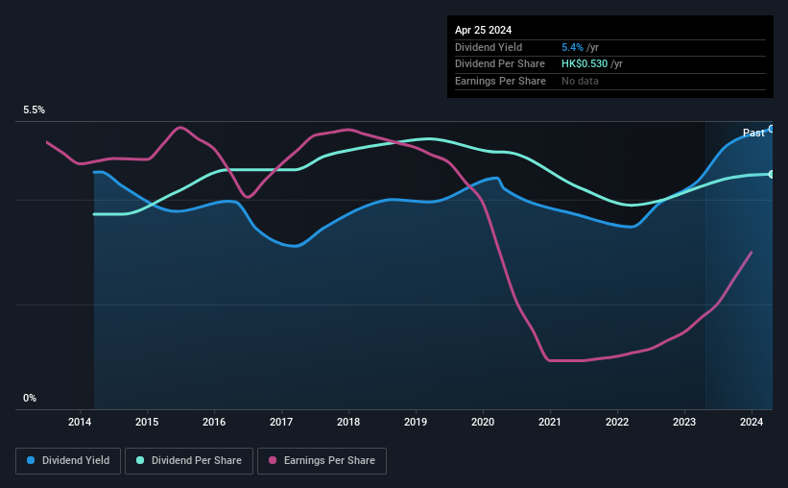Click the 5.5% y-axis label

(34, 110)
